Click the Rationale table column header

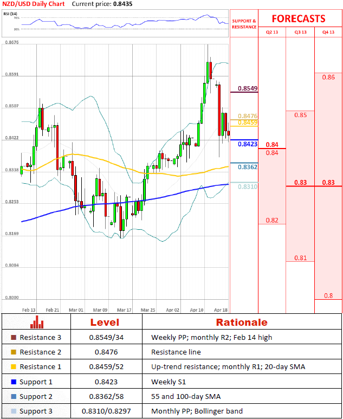point(242,323)
